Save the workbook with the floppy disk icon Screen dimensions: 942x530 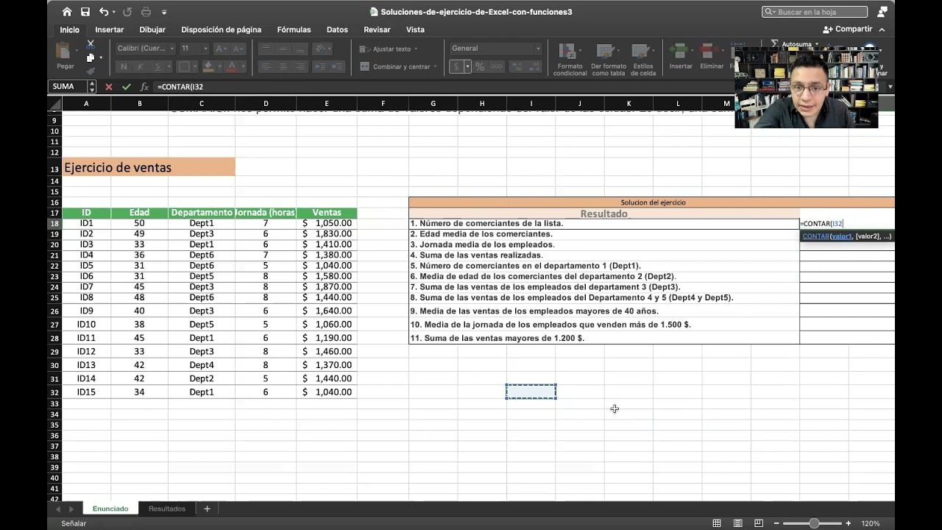click(x=85, y=12)
